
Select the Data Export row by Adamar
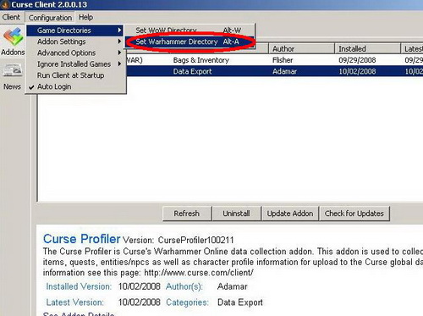click(230, 71)
